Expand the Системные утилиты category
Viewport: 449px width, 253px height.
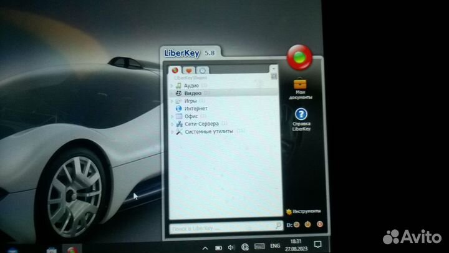(x=172, y=132)
